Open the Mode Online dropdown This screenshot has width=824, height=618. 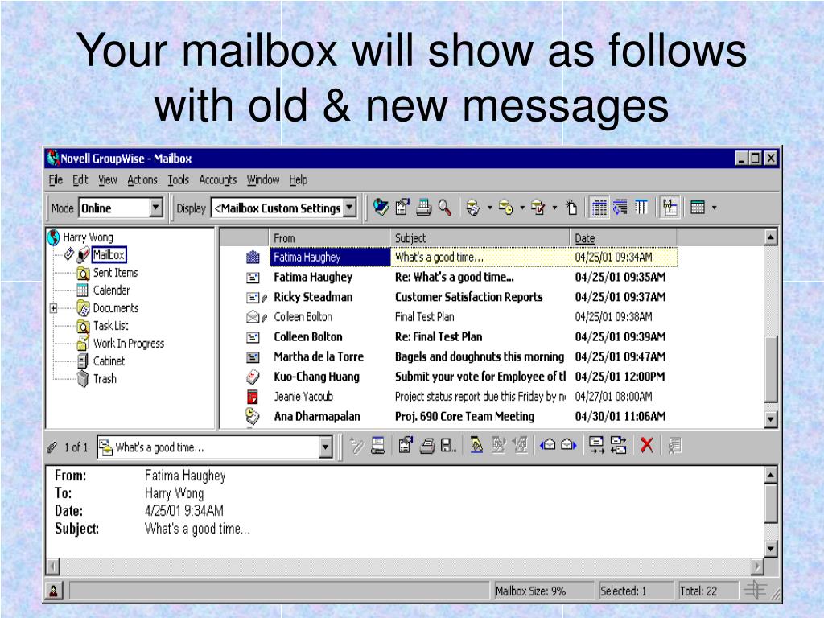(x=155, y=208)
